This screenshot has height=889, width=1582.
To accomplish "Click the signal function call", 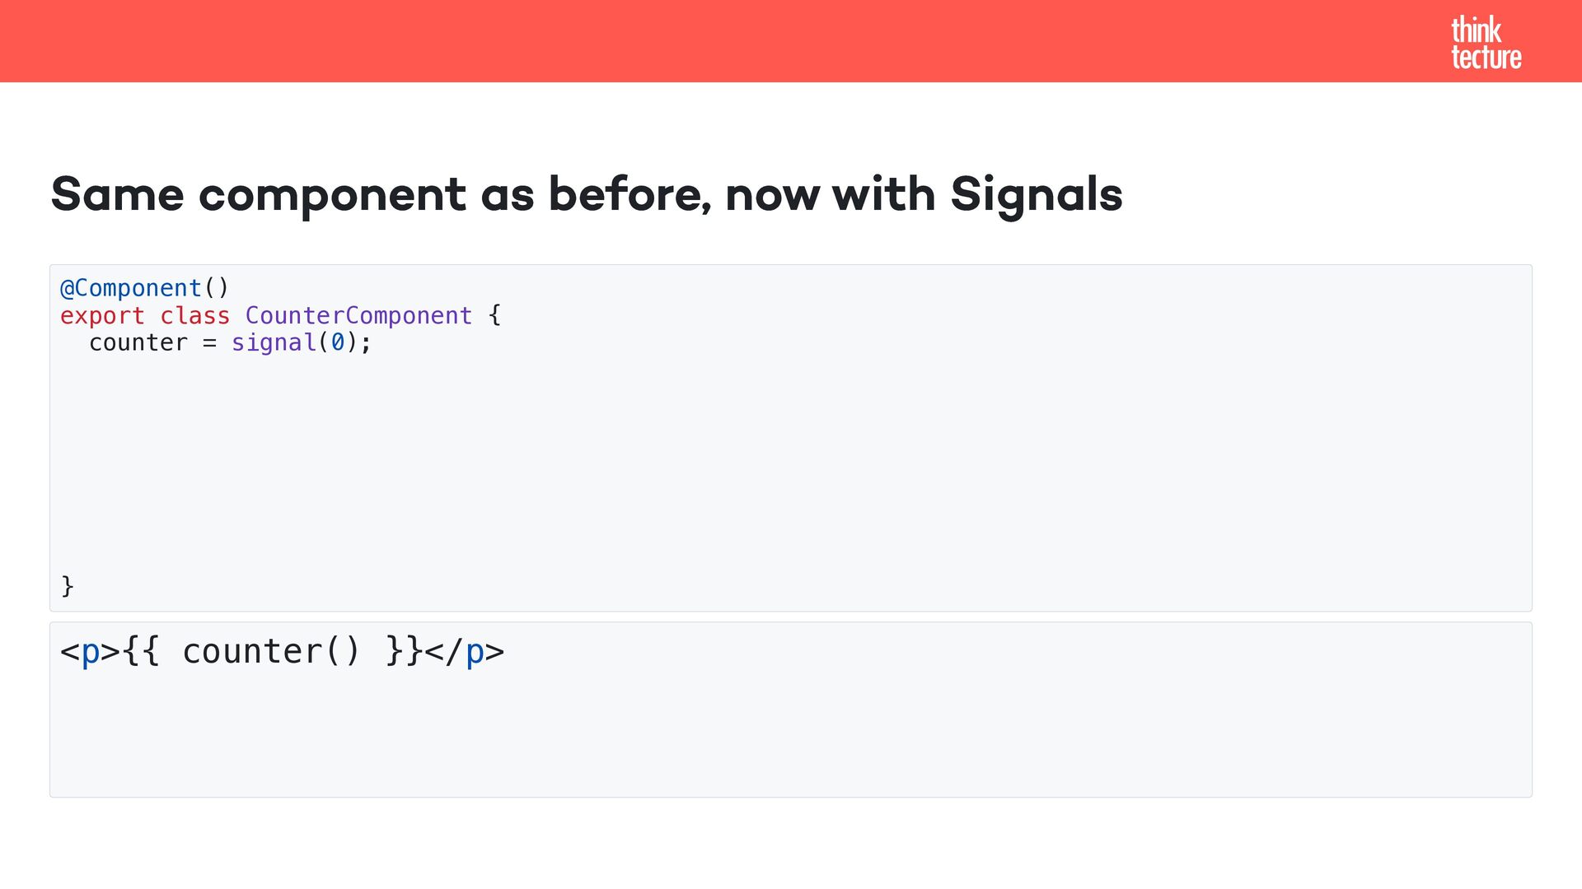I will [274, 342].
